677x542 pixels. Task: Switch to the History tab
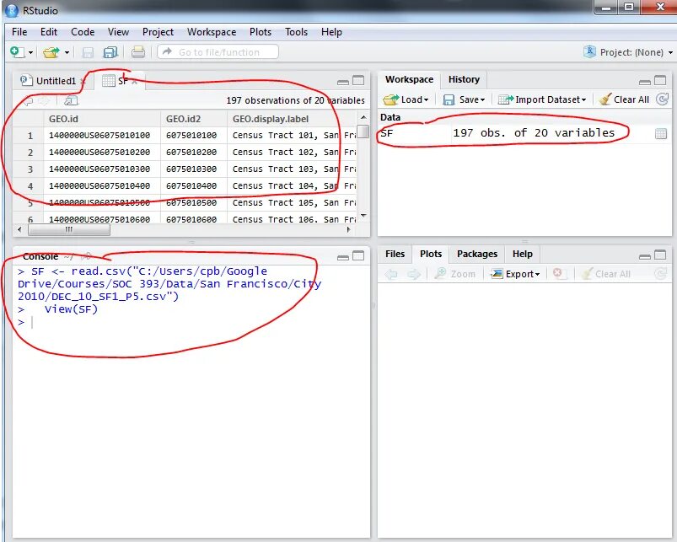point(464,79)
